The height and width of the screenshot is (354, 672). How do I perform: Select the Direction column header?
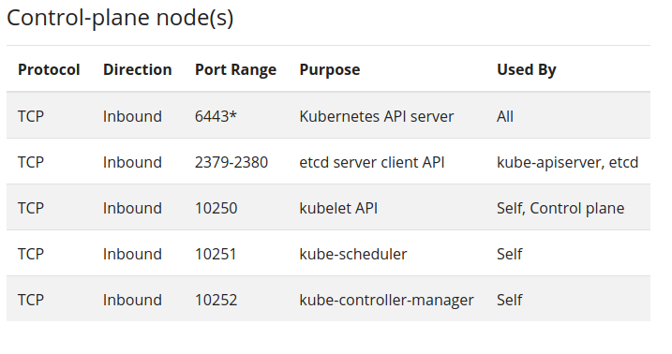[137, 69]
